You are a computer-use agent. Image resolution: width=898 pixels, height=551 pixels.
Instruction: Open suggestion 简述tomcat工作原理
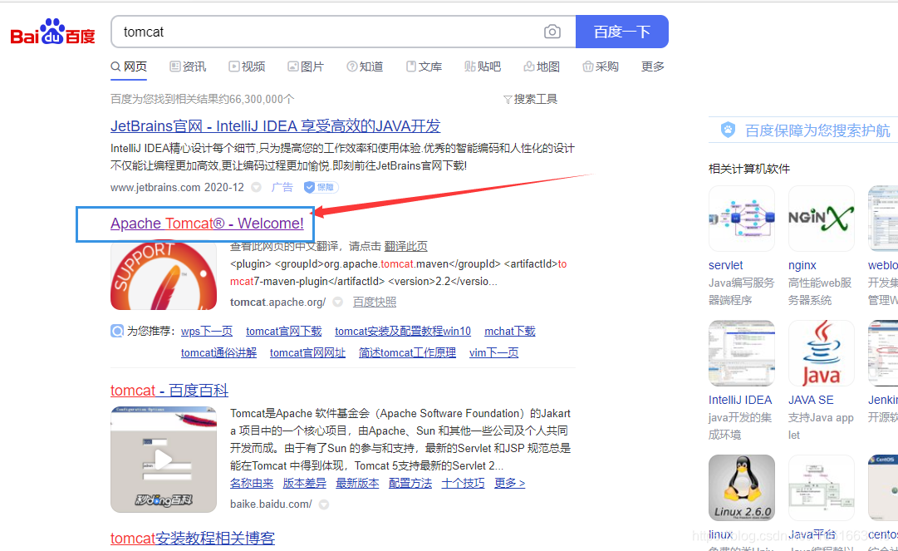(407, 353)
